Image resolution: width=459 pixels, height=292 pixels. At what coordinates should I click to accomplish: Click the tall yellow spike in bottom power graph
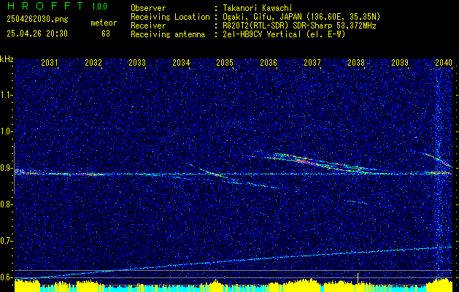point(358,278)
